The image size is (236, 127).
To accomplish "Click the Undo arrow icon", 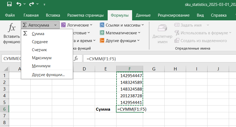I will click(x=19, y=4).
